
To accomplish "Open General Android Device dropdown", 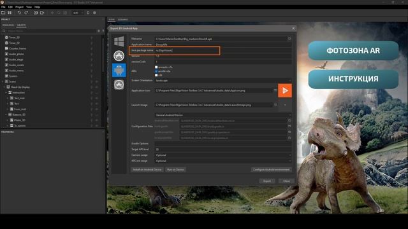I will [223, 115].
